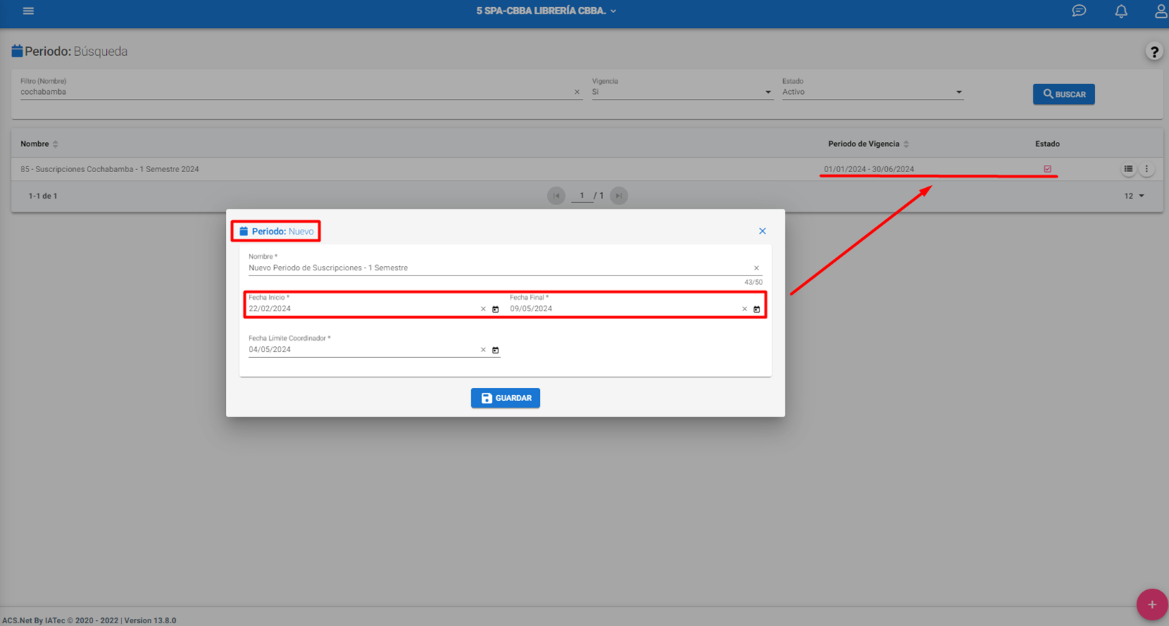The image size is (1169, 626).
Task: Click the GUARDAR save button
Action: [x=506, y=398]
